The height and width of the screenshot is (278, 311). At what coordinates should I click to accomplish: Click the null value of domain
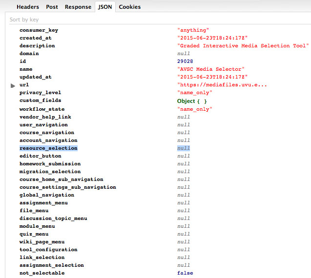pyautogui.click(x=184, y=54)
